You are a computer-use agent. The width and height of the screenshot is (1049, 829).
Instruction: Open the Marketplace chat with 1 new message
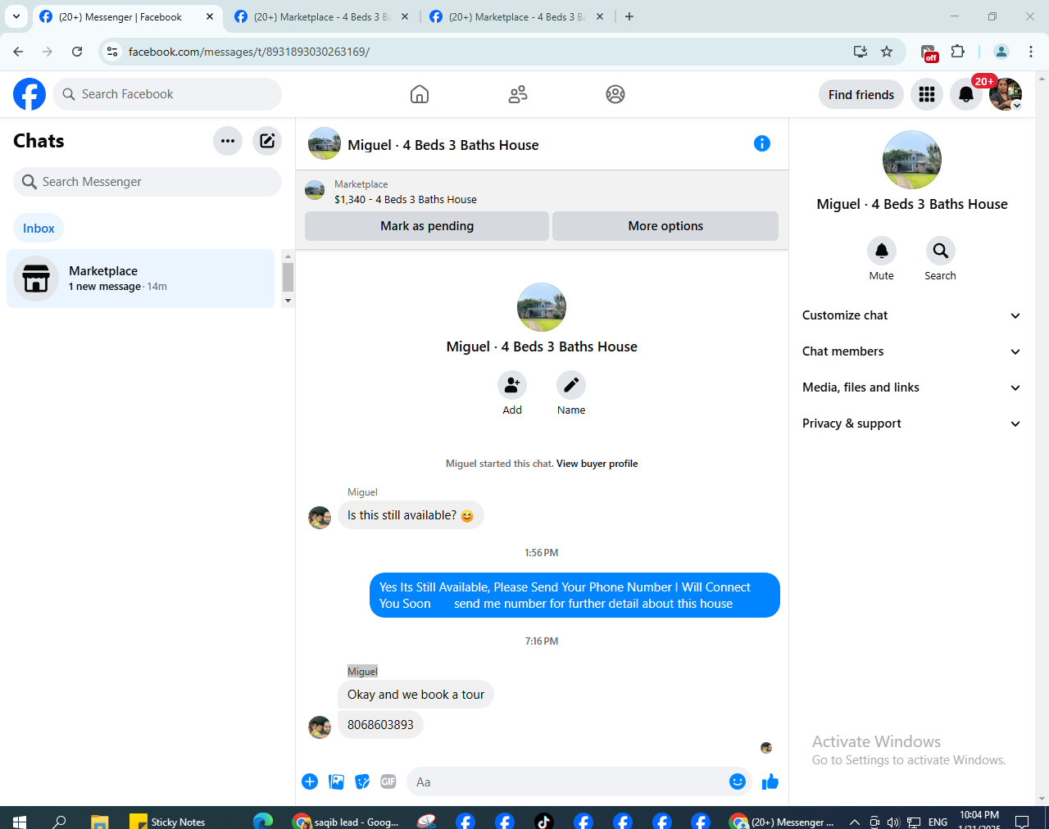click(x=140, y=279)
